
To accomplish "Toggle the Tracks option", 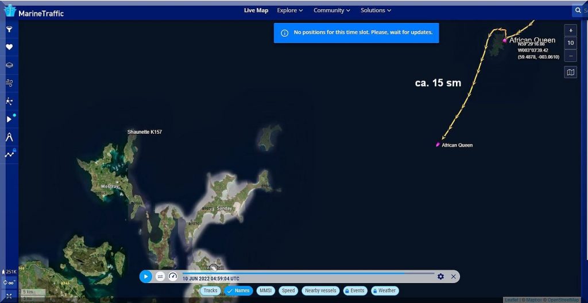I will pyautogui.click(x=211, y=291).
